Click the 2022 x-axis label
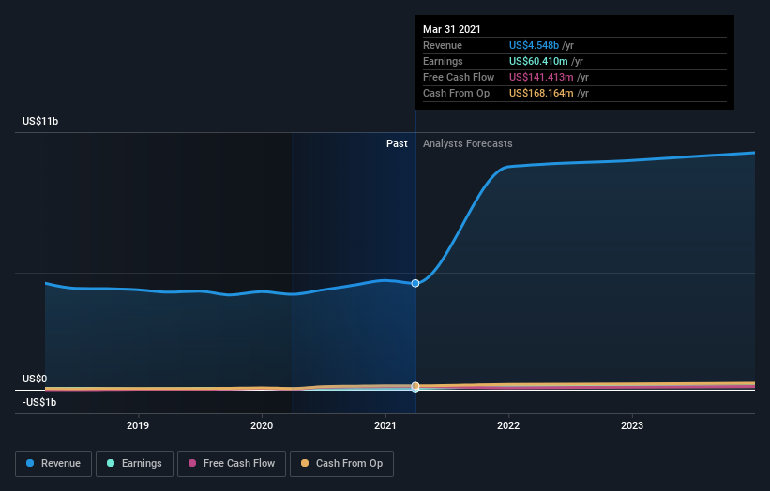 508,425
